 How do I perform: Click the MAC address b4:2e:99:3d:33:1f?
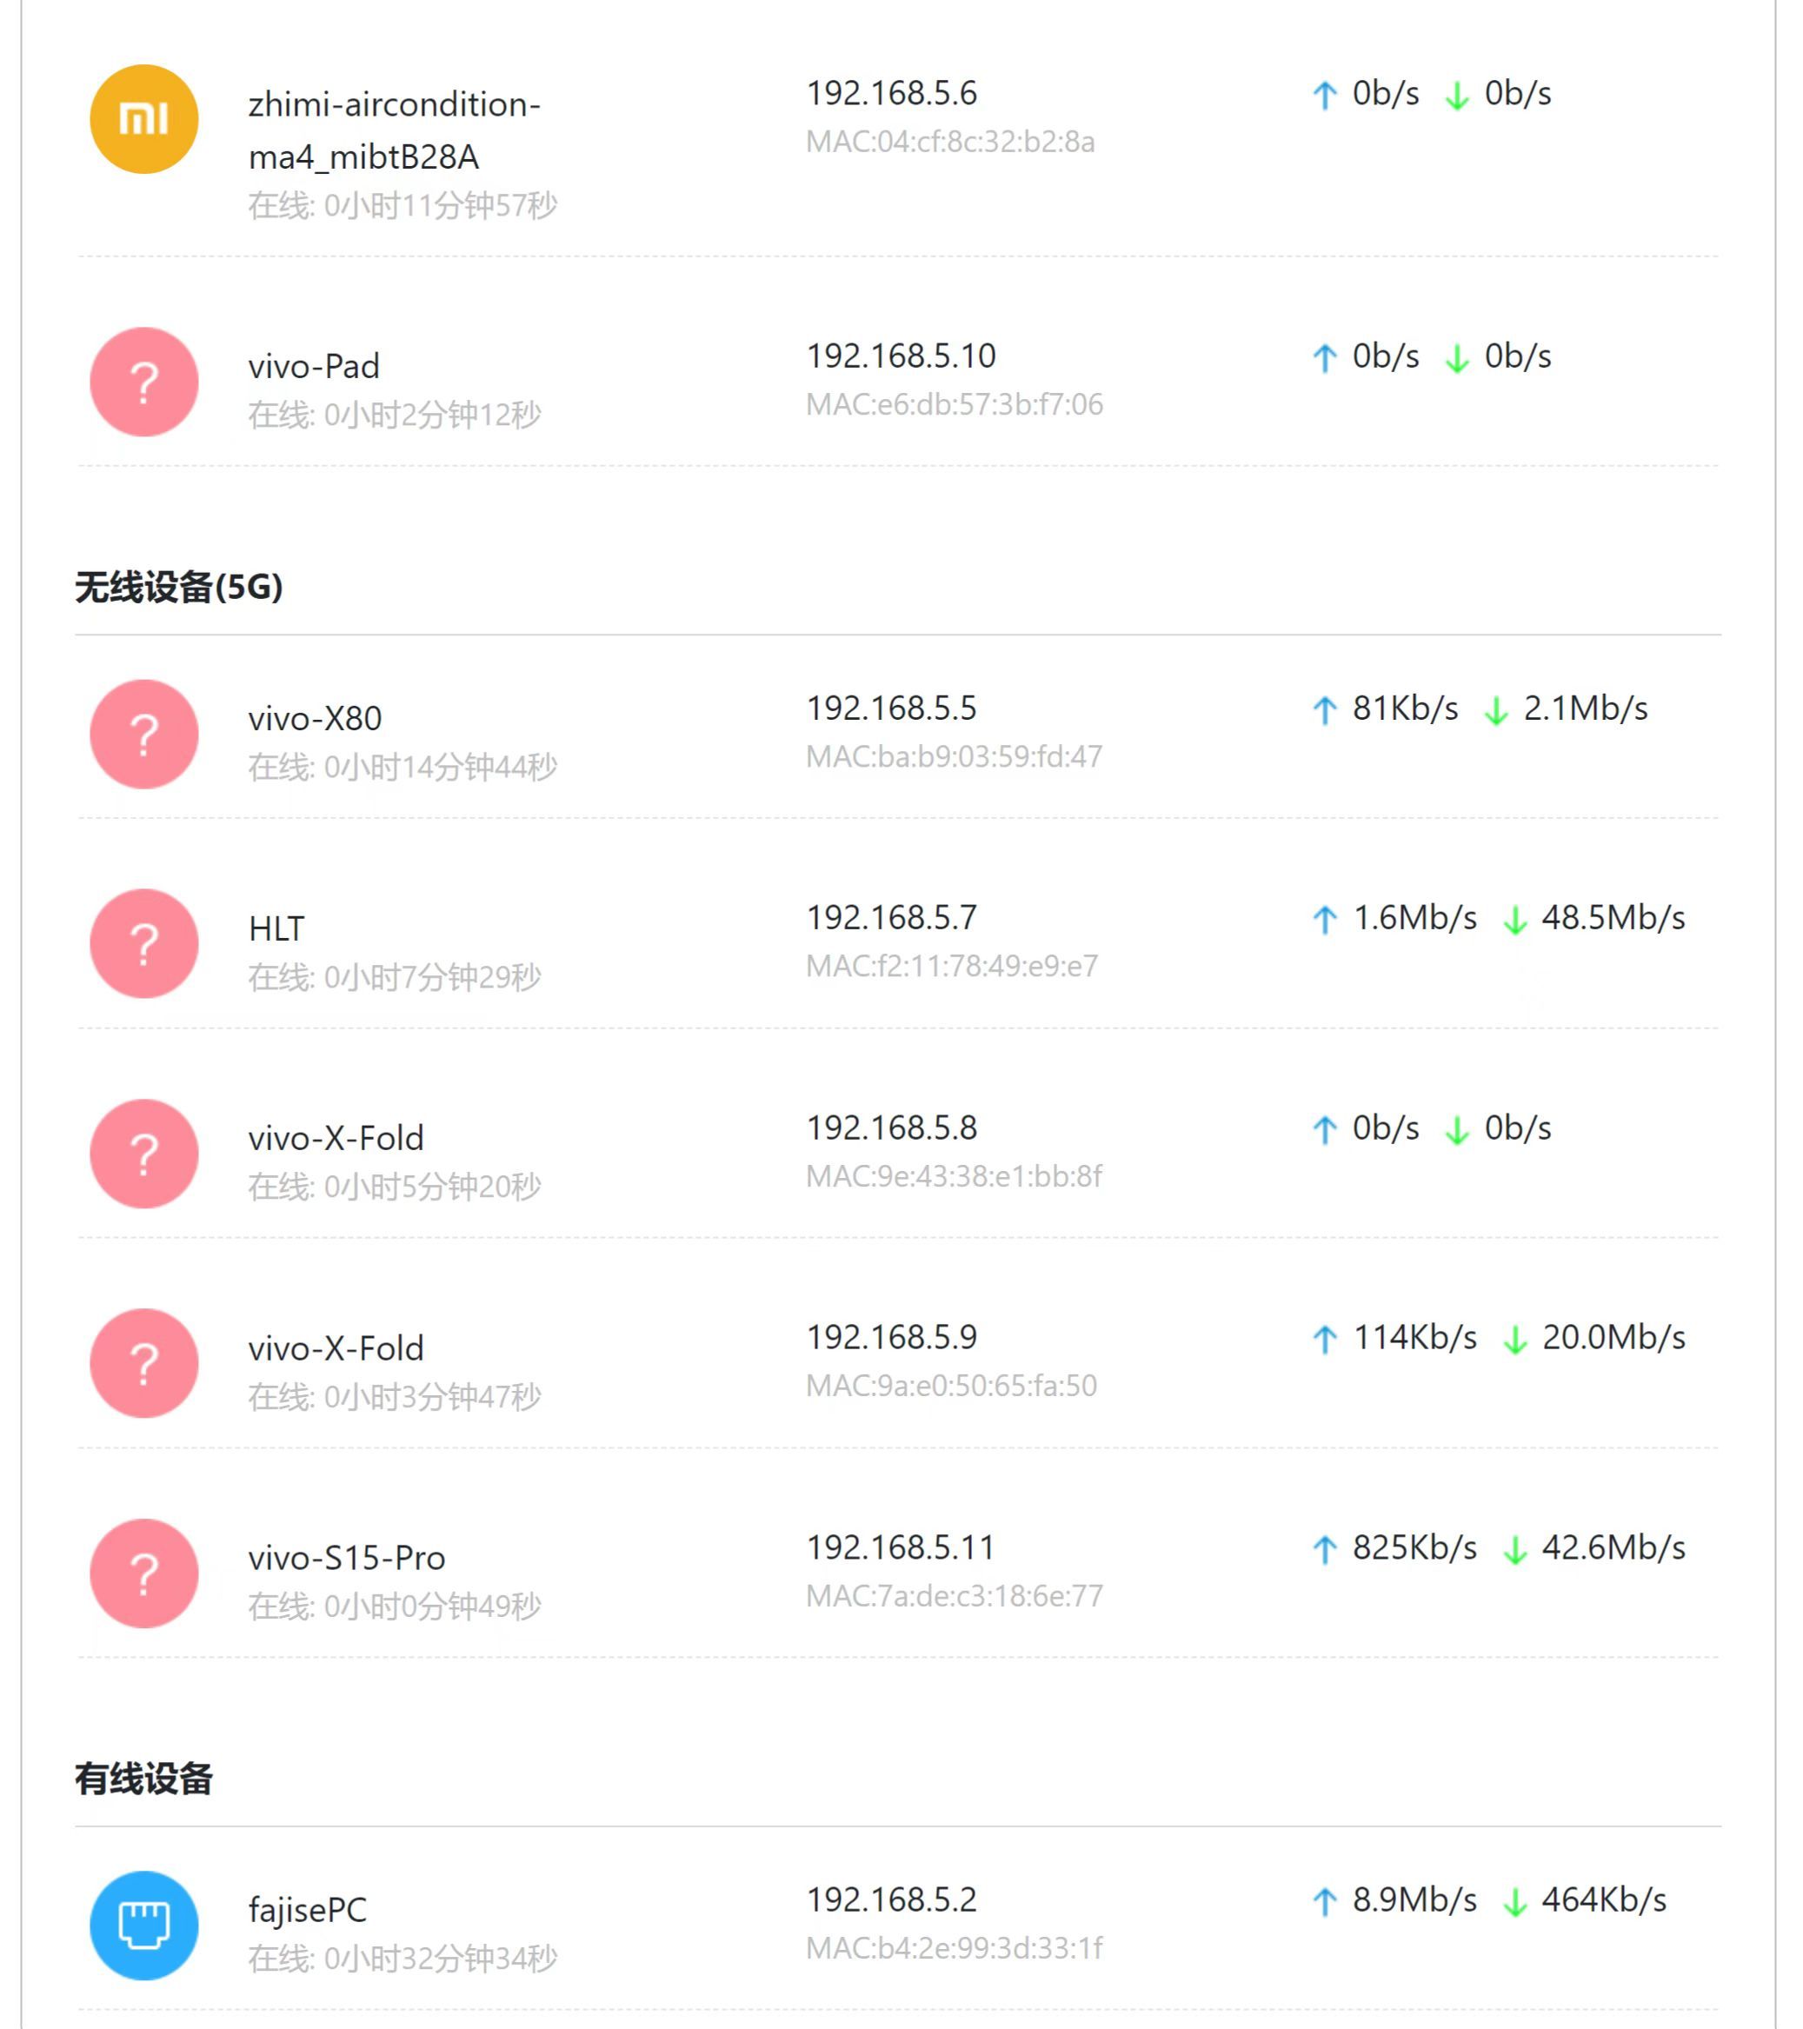[x=955, y=1949]
